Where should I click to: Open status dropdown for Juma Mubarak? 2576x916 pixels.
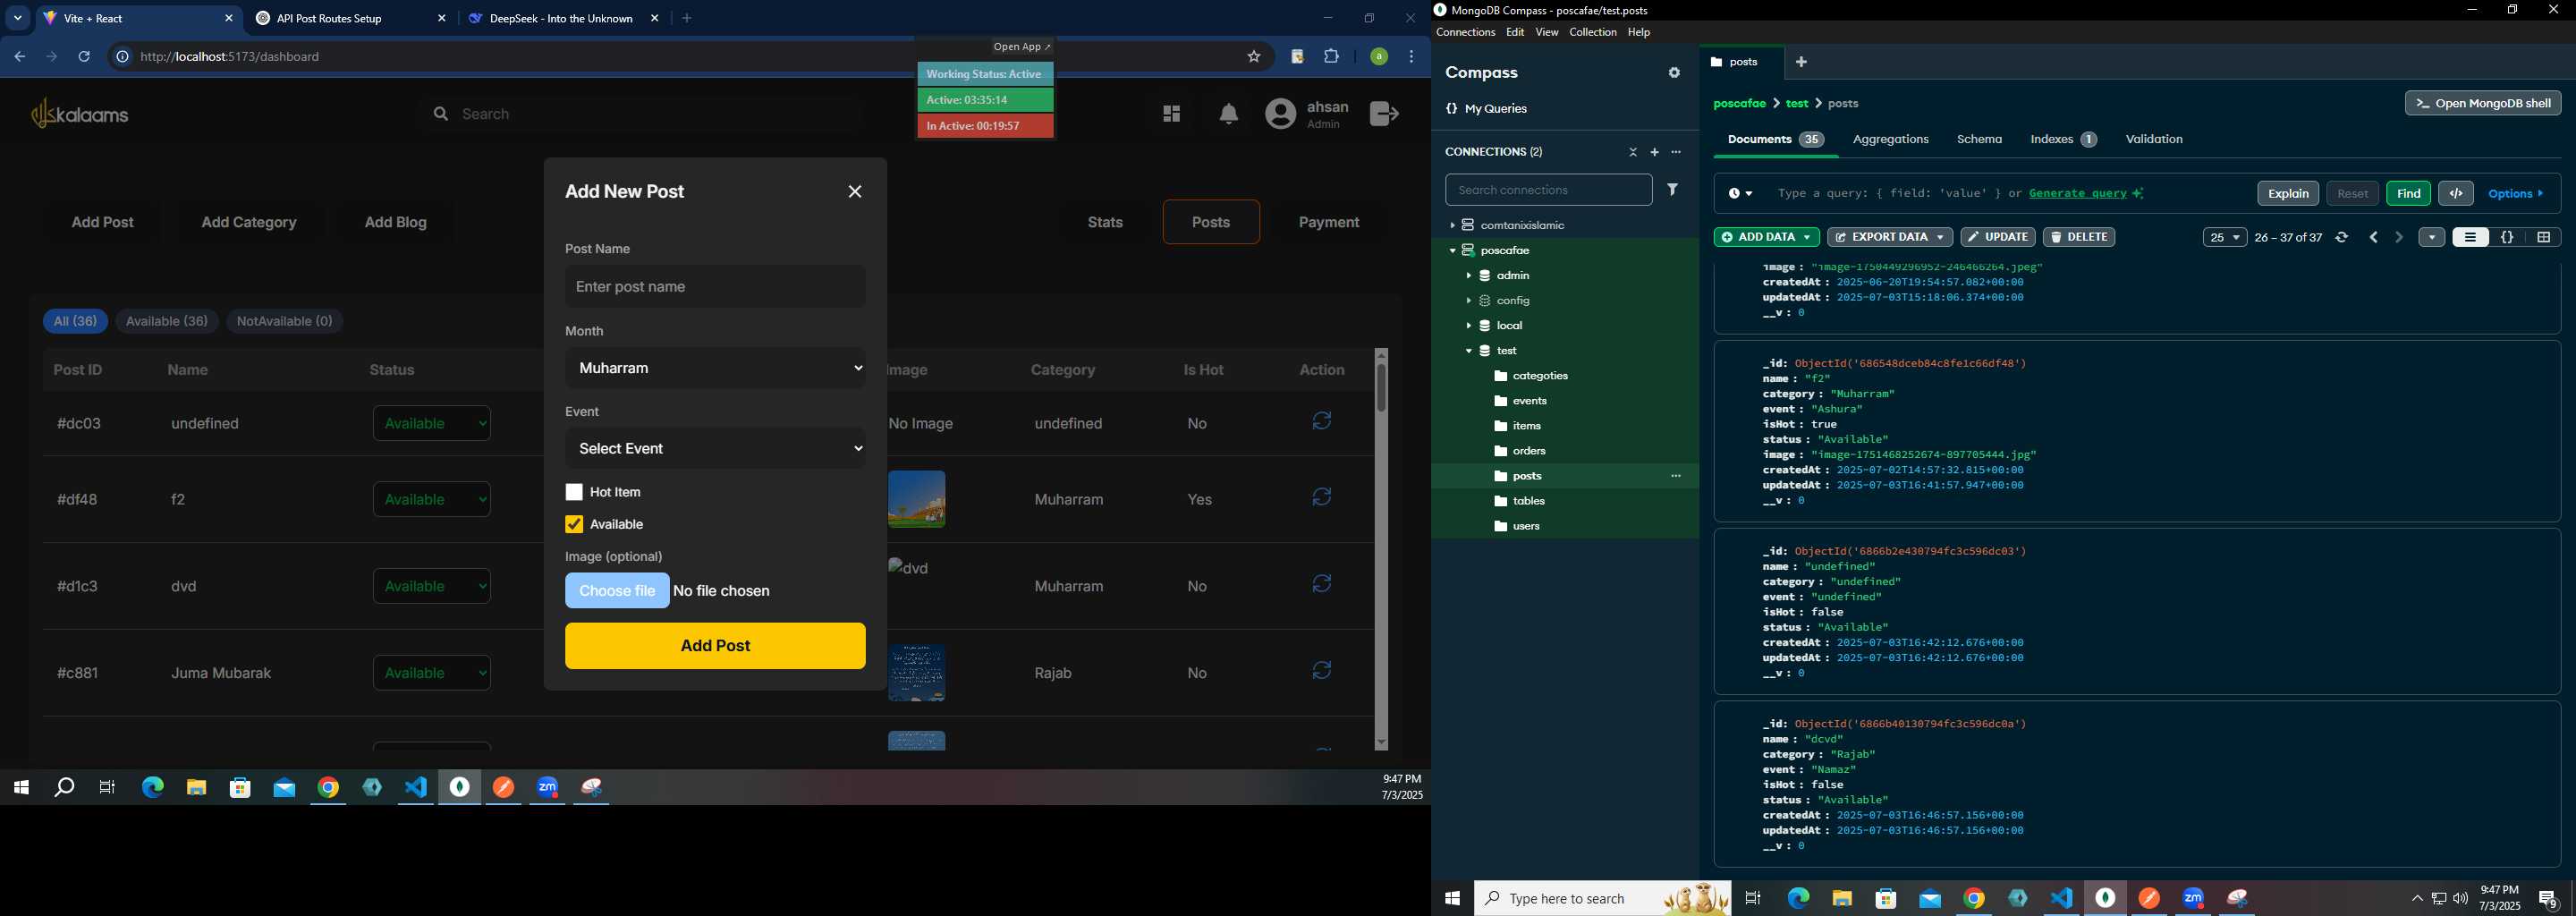[x=432, y=673]
